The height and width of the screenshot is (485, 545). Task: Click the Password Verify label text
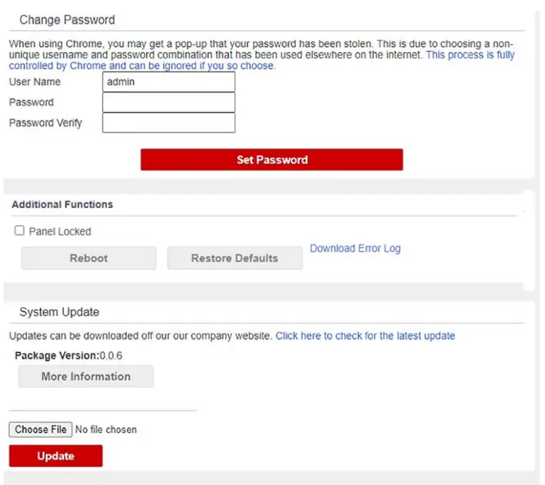click(46, 122)
